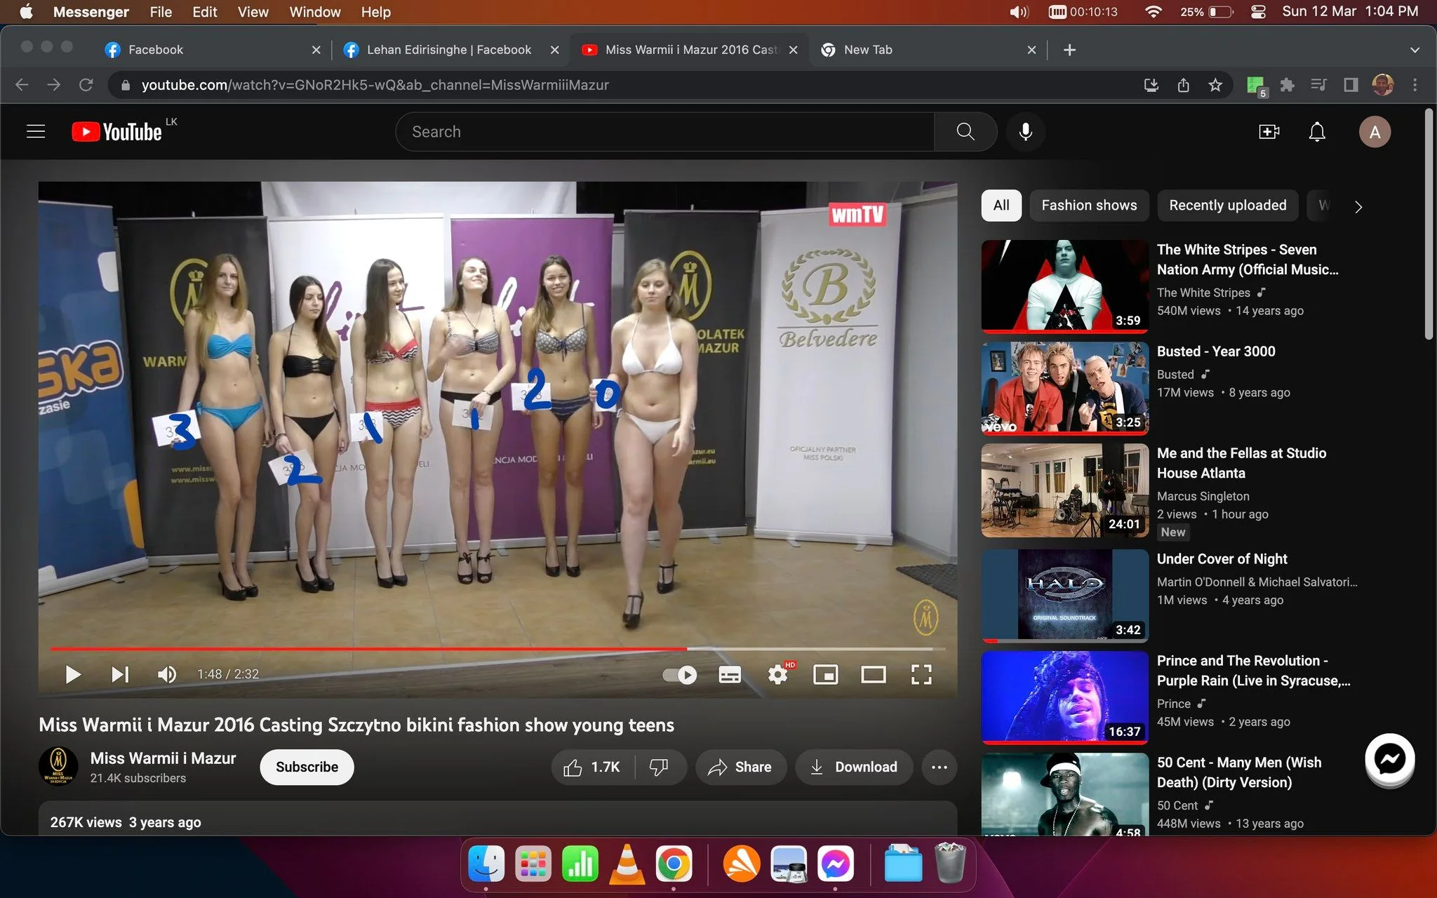Toggle theater mode on player
Screen dimensions: 1437x898
(x=873, y=675)
